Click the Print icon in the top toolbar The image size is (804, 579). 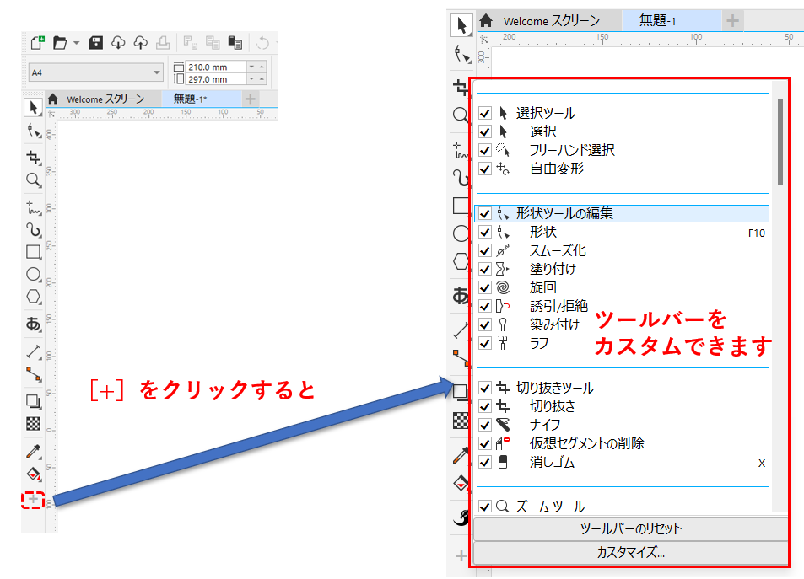pyautogui.click(x=163, y=42)
